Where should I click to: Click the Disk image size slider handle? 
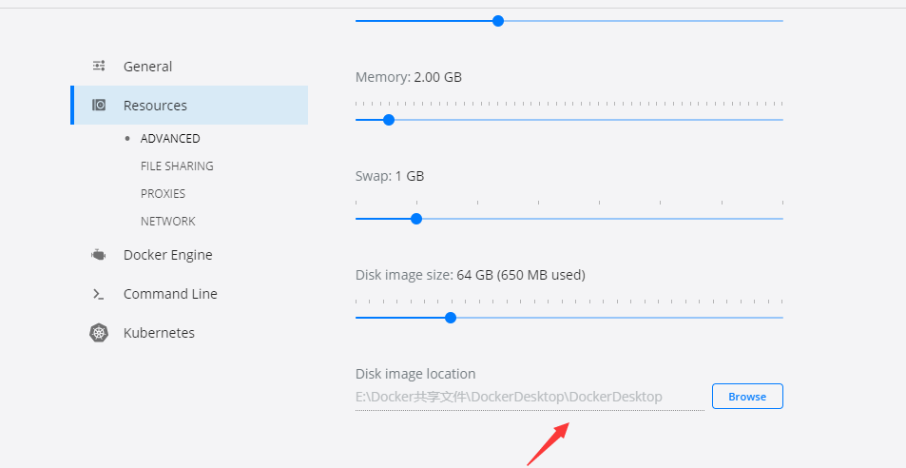click(x=451, y=318)
